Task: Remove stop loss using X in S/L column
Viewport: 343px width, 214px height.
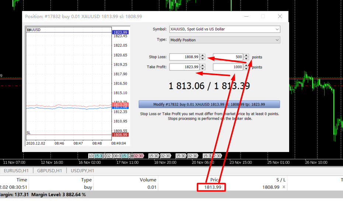Action: click(284, 187)
